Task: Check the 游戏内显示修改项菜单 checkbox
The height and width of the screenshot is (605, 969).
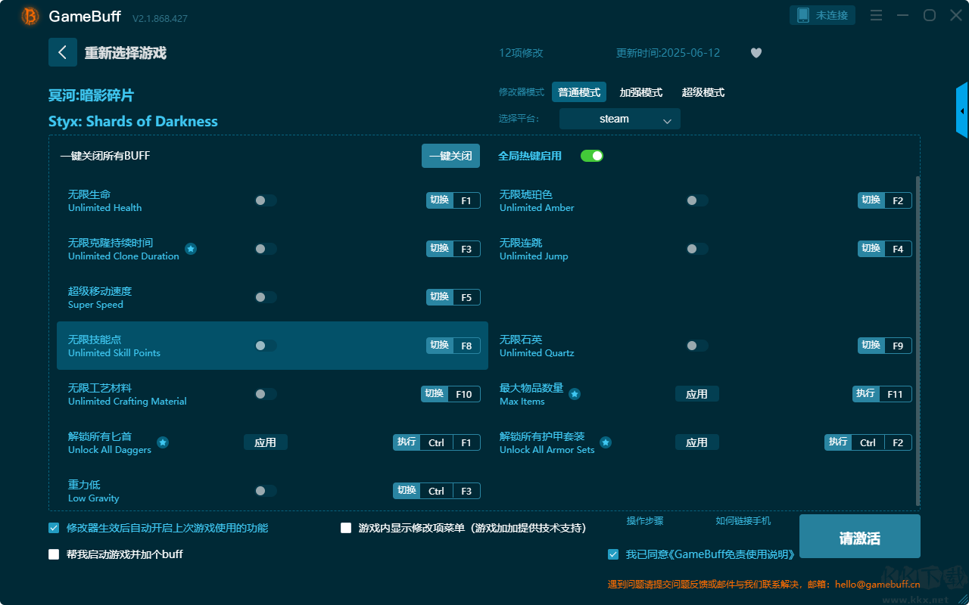Action: pos(346,528)
